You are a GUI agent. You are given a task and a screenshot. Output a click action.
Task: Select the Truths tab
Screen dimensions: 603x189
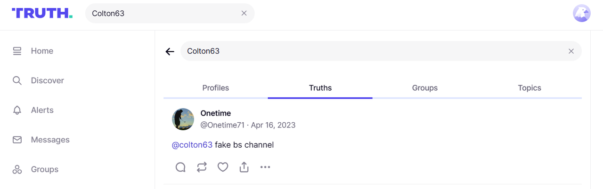click(x=320, y=88)
